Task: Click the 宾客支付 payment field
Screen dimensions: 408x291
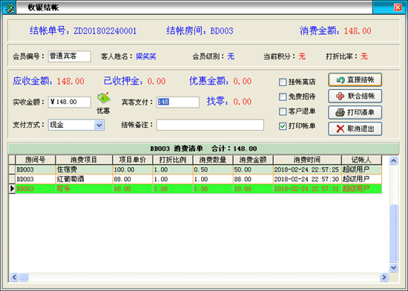Action: [178, 102]
